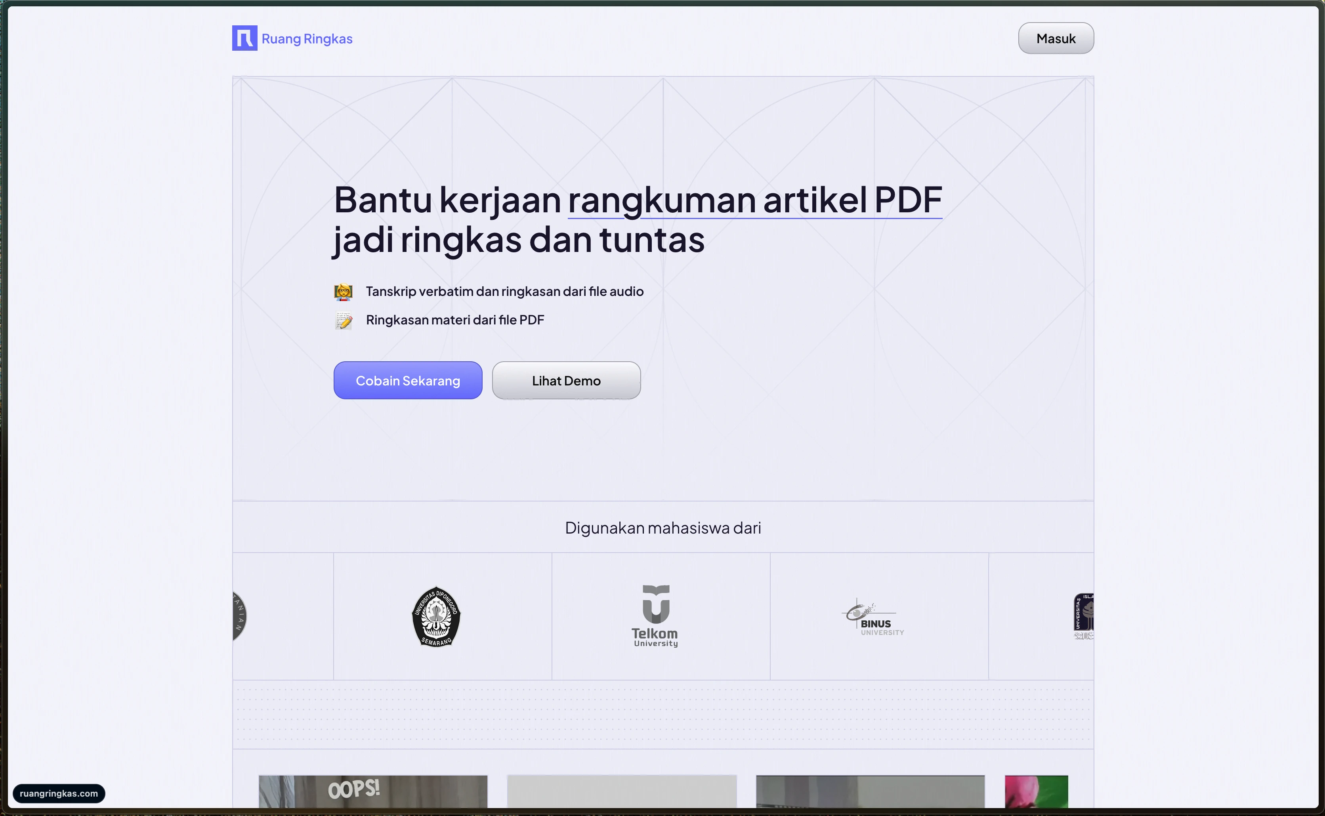Select the Universitas Diponegoro logo
Screen dimensions: 1325x816
436,616
